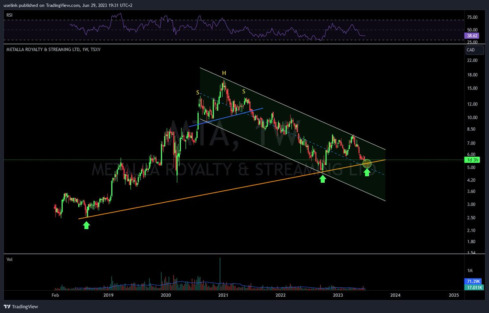Screen dimensions: 489x313
Task: Click the RSI indicator label
Action: (x=9, y=15)
